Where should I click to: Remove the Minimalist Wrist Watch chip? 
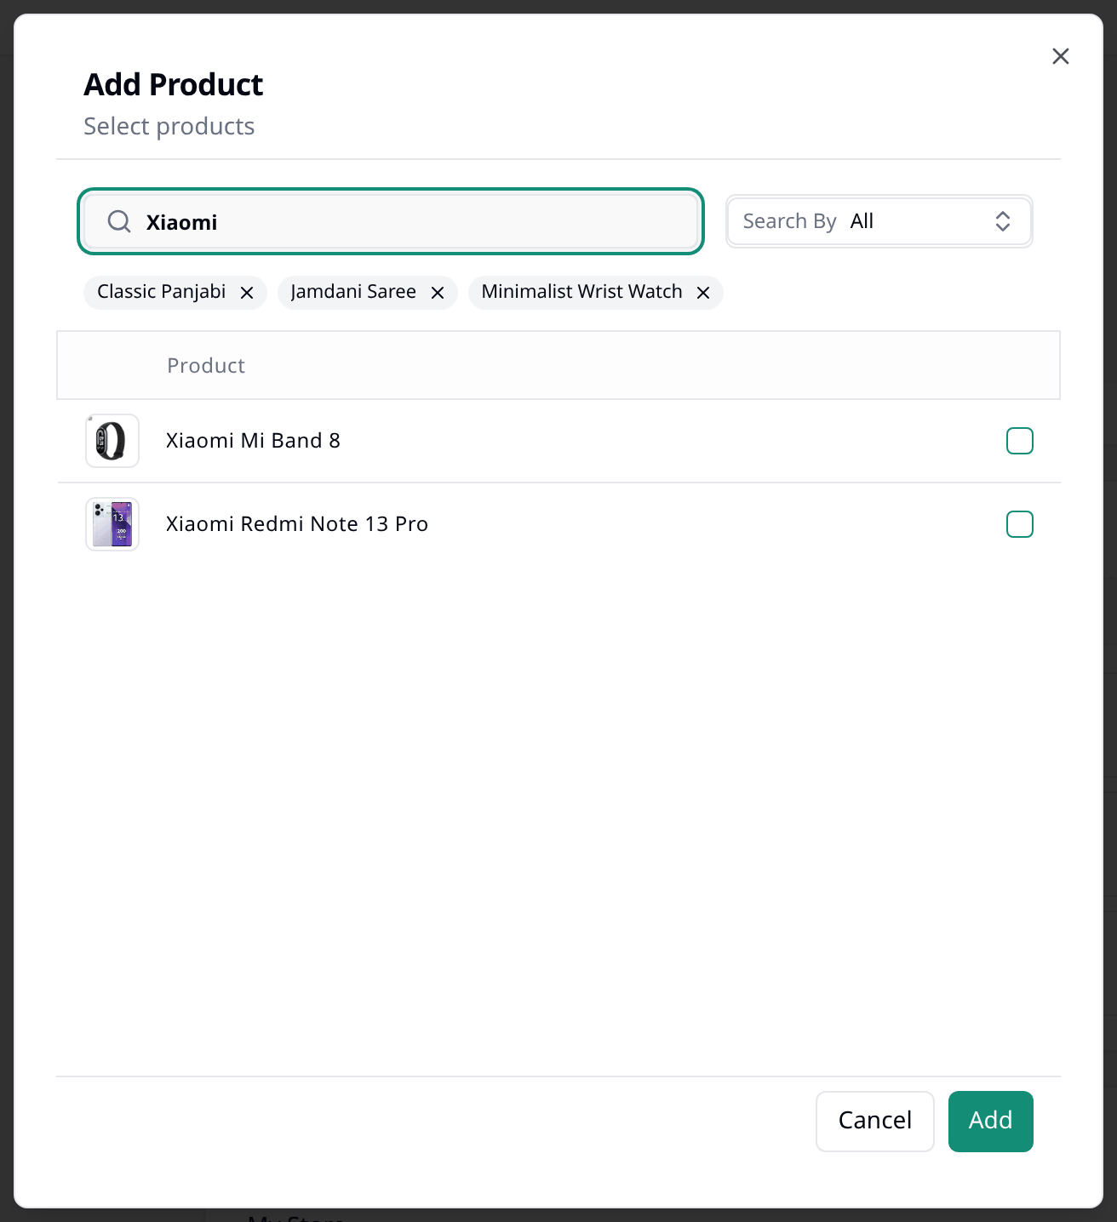tap(703, 293)
